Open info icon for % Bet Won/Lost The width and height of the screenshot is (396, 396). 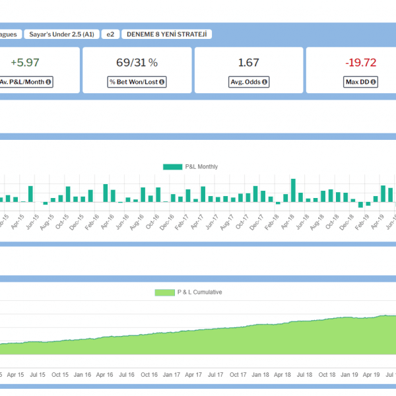click(162, 82)
